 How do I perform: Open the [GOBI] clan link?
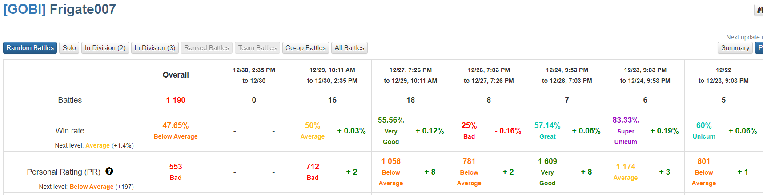(24, 9)
